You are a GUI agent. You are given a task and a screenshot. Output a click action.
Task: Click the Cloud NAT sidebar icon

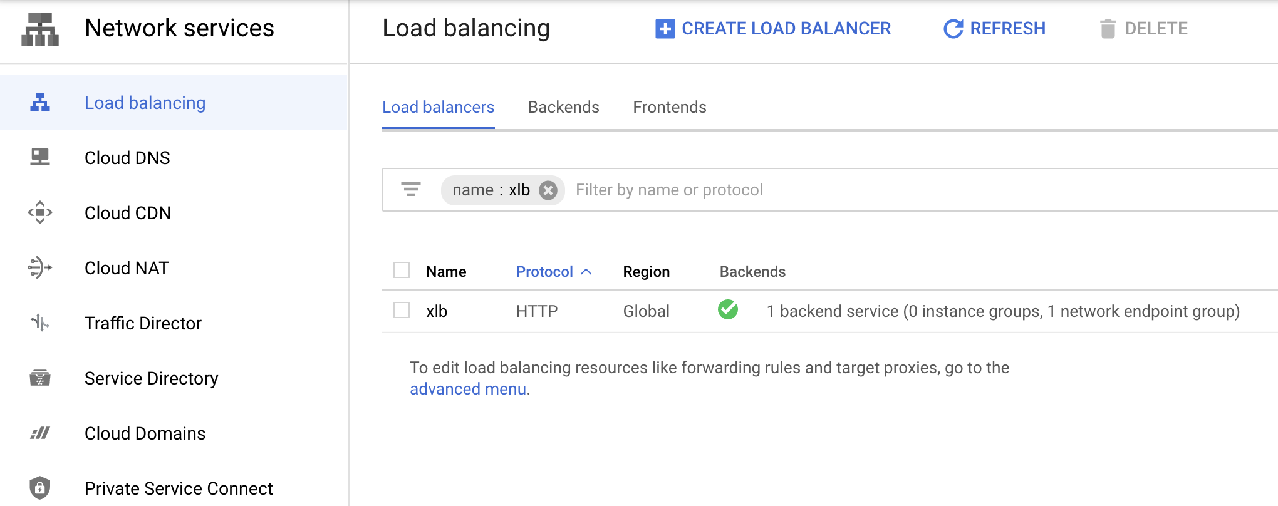coord(40,267)
